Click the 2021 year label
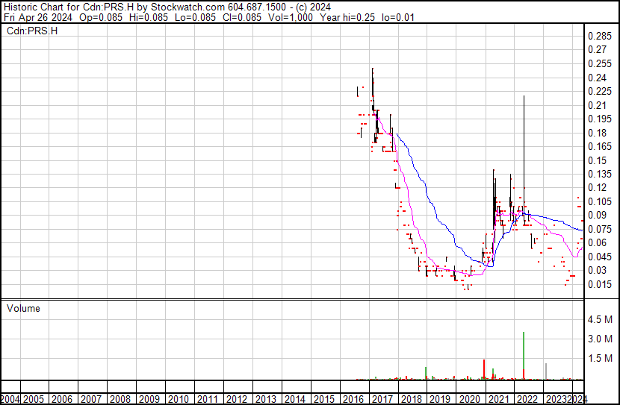This screenshot has height=405, width=620. coord(499,399)
